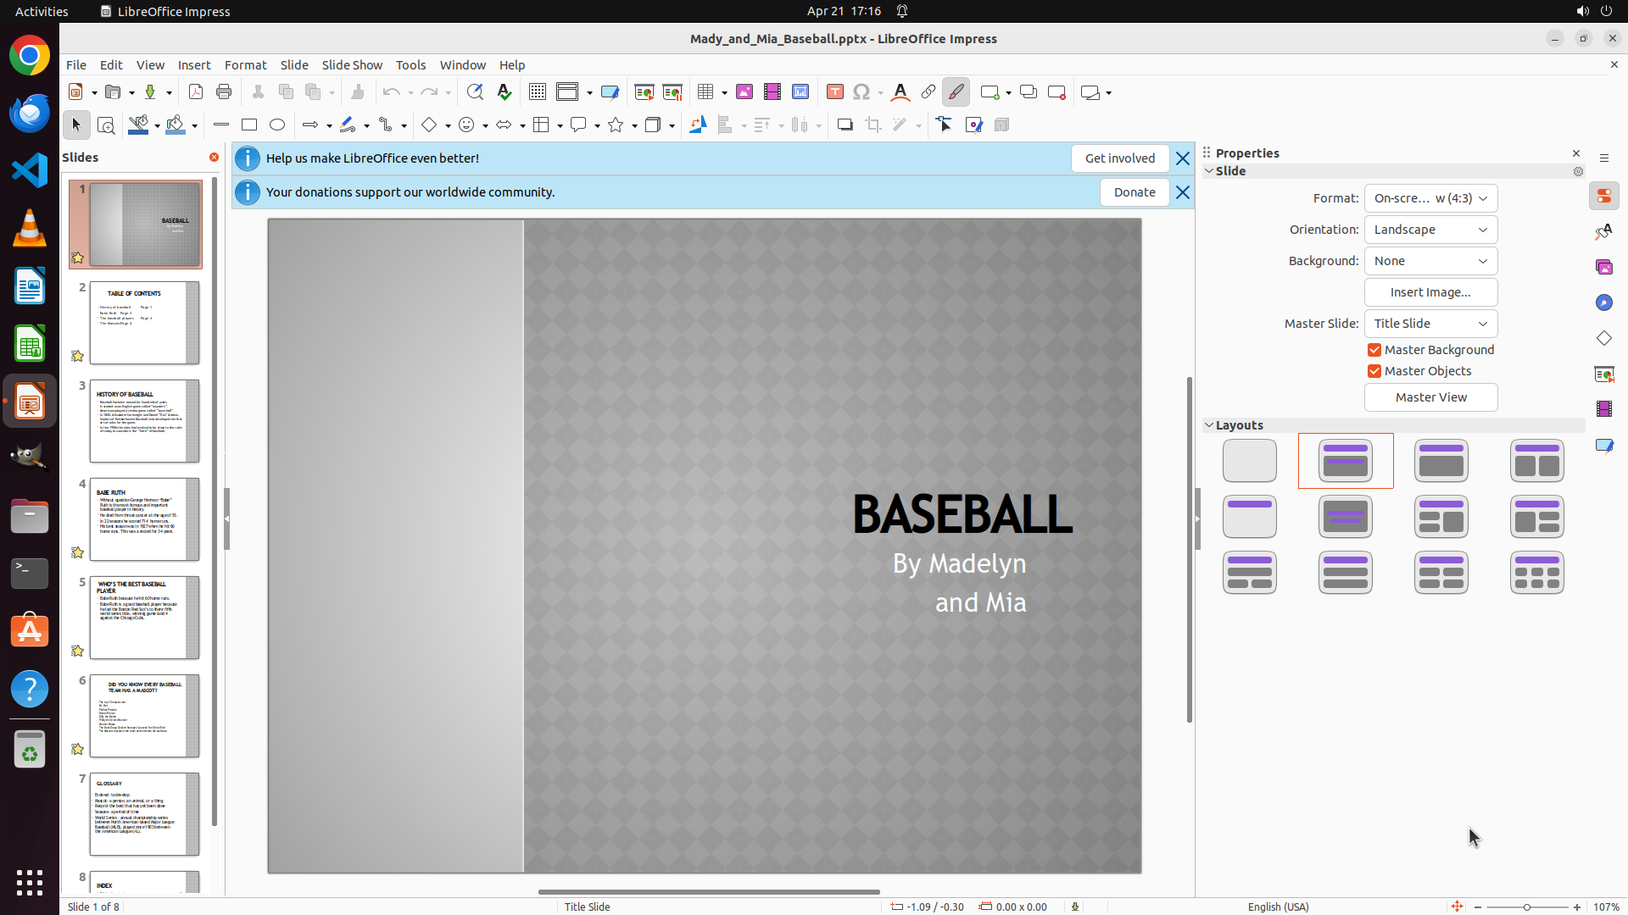Open the Format menu
This screenshot has height=915, width=1628.
pos(245,65)
